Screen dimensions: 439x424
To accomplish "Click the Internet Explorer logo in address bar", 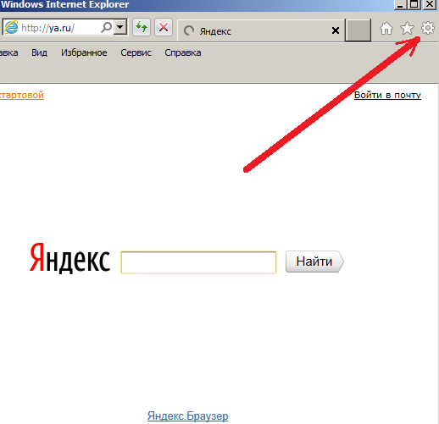I will [x=11, y=27].
